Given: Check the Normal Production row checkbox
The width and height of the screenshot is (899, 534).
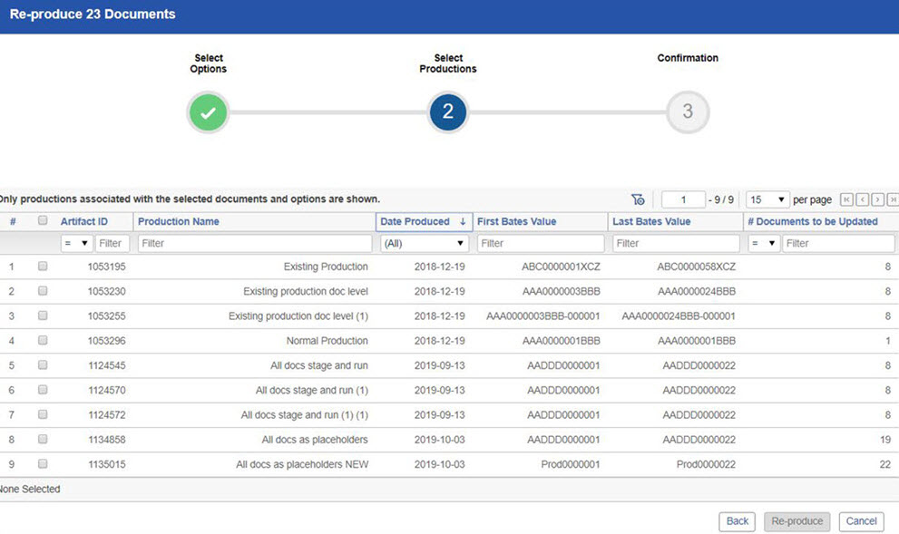Looking at the screenshot, I should click(43, 340).
